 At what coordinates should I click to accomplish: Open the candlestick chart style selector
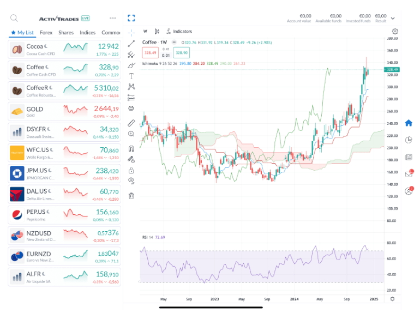tap(157, 31)
